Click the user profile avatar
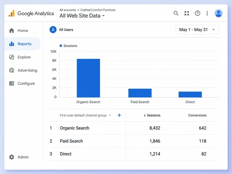The width and height of the screenshot is (232, 174). 218,13
